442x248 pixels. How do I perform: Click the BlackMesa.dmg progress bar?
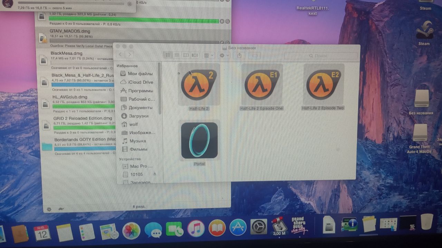click(82, 63)
